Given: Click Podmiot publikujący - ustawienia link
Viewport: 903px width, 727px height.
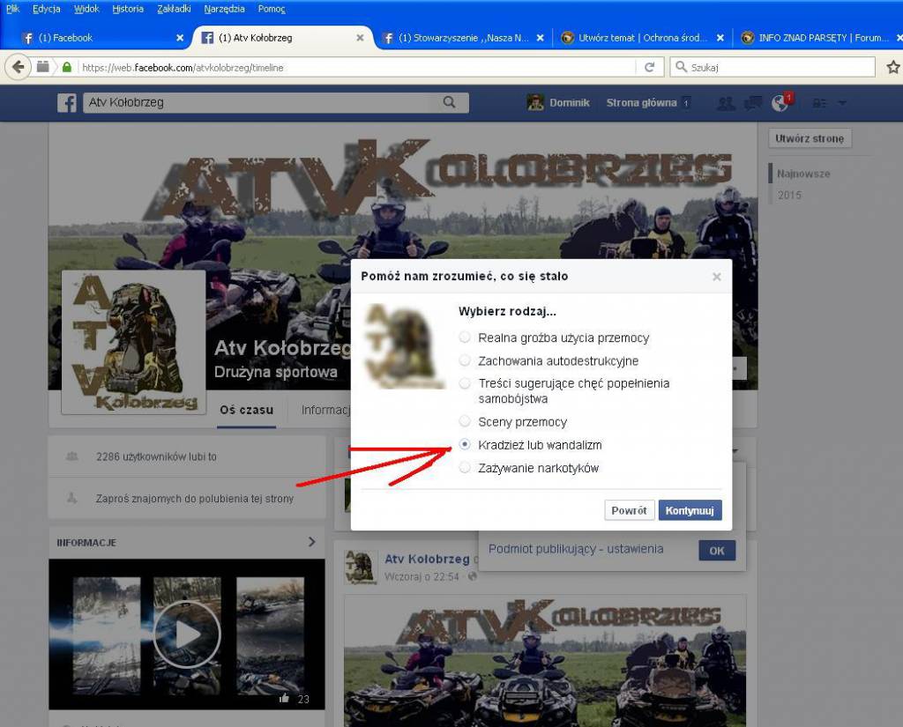Looking at the screenshot, I should [x=576, y=549].
